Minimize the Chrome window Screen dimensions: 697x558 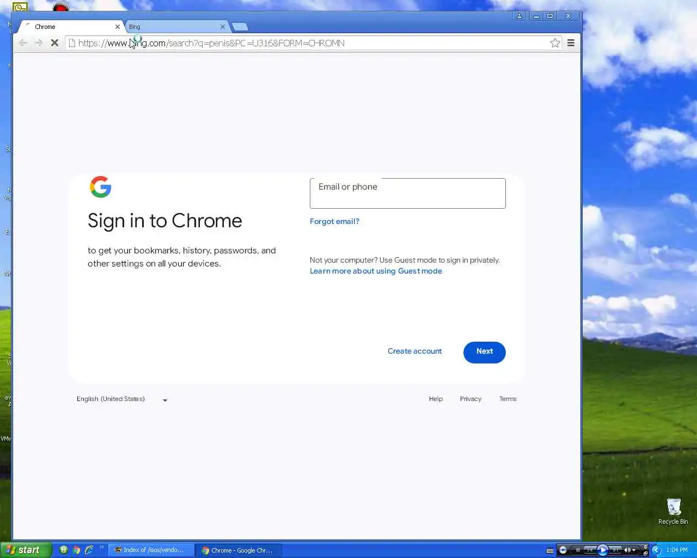pos(536,16)
